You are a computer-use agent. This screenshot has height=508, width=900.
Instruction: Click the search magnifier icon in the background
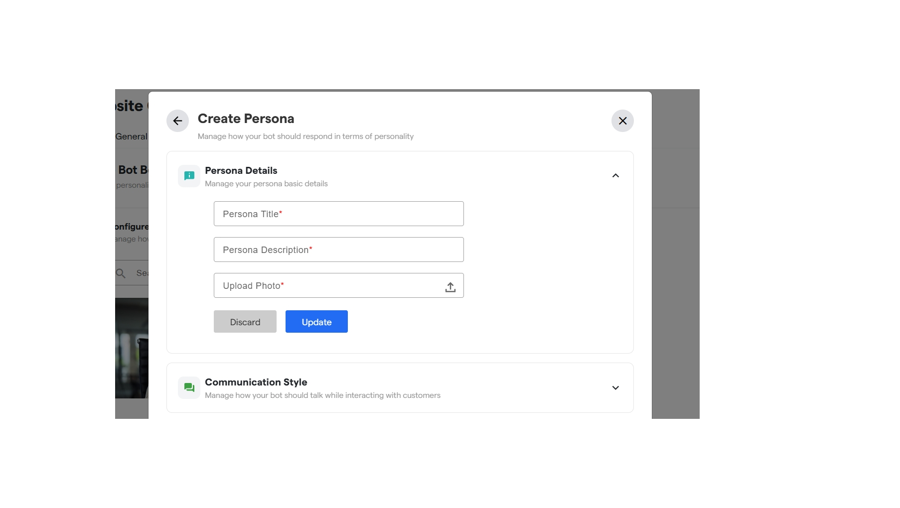tap(121, 273)
